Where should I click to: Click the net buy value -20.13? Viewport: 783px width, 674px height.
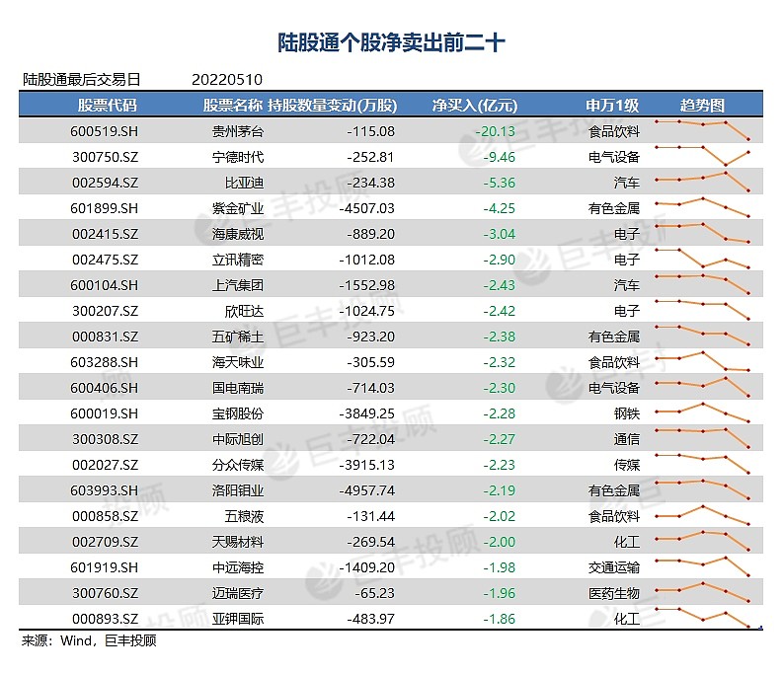point(495,131)
